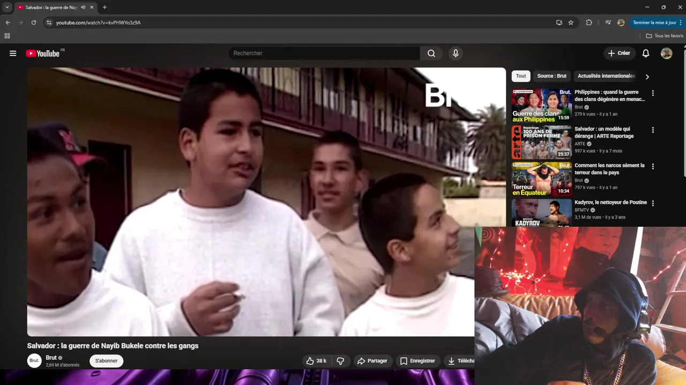Click Terminer la mise à jour
686x385 pixels.
point(654,22)
